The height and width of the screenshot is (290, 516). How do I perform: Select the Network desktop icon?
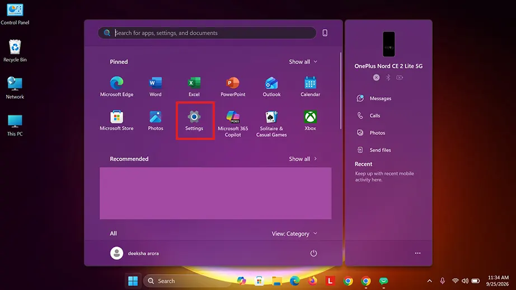click(x=15, y=88)
